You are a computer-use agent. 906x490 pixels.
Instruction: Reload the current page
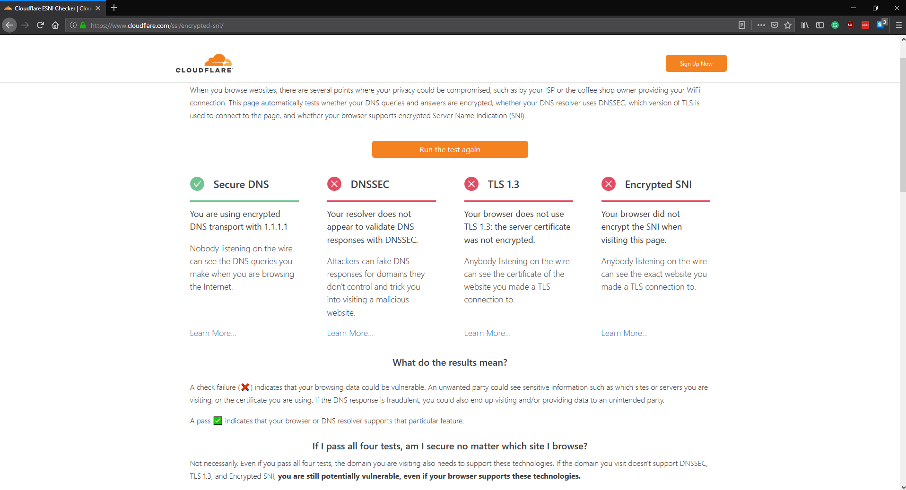40,26
